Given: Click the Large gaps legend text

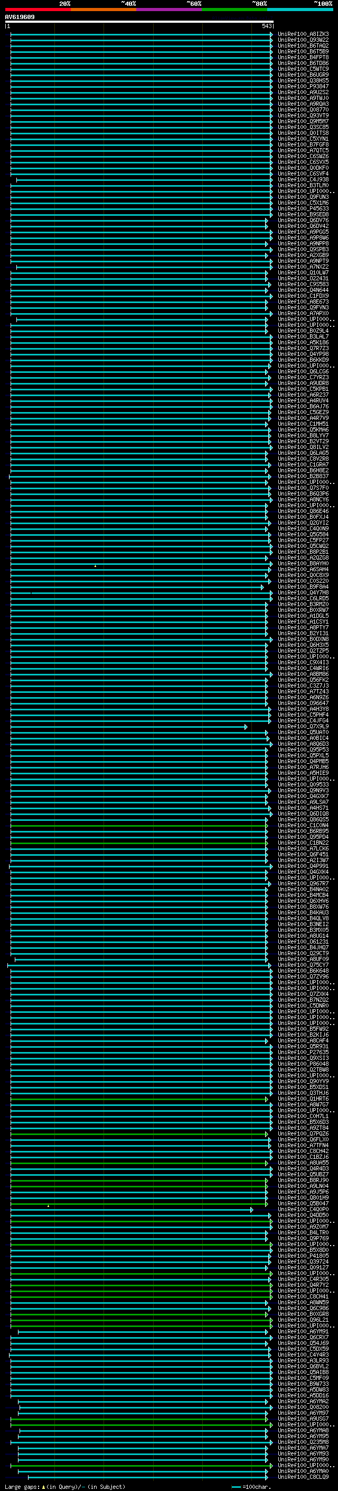Looking at the screenshot, I should [x=23, y=1486].
